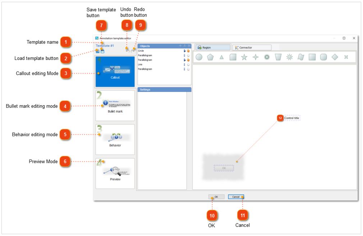Click the OK button at dialog bottom
The height and width of the screenshot is (236, 363).
click(x=216, y=197)
